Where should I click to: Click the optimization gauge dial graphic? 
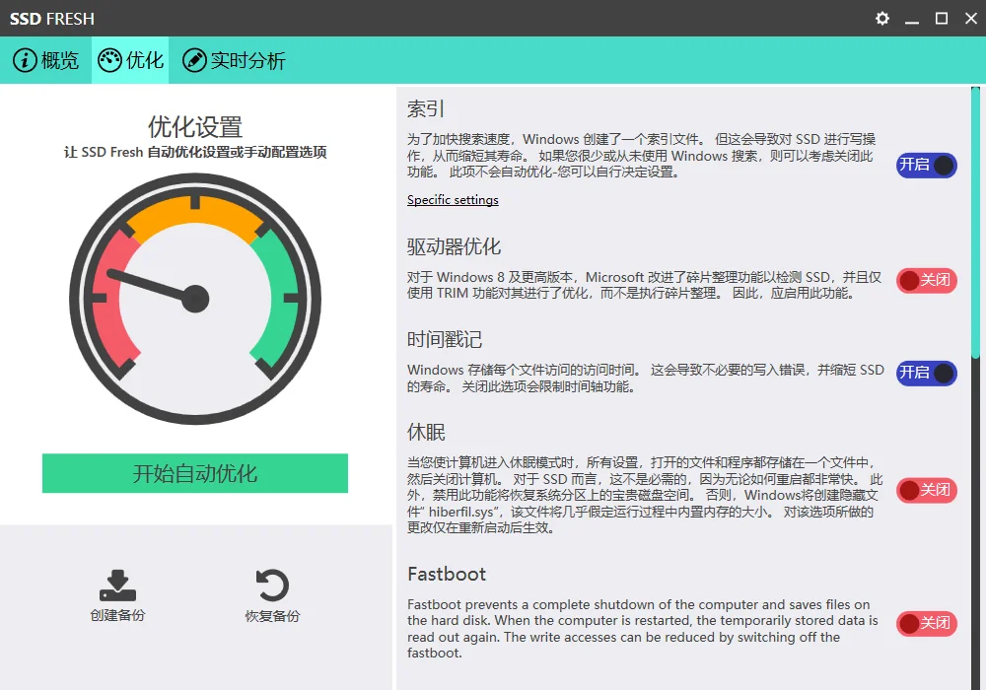(194, 296)
